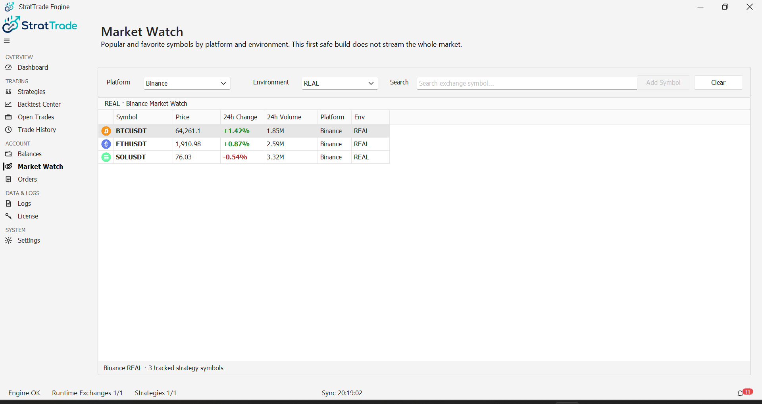Select the SOLUSDT symbol text

[x=131, y=157]
